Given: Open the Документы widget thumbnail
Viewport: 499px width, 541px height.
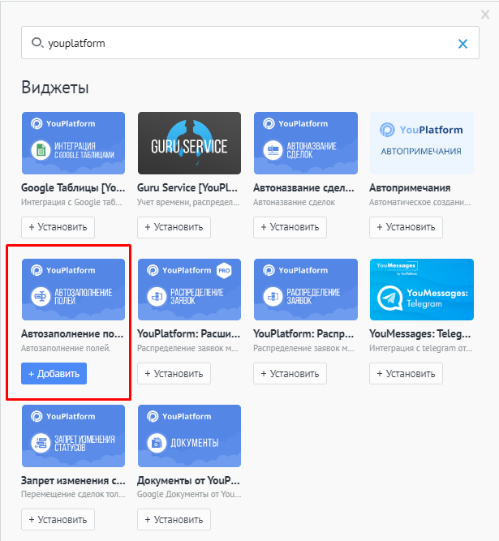Looking at the screenshot, I should [189, 436].
